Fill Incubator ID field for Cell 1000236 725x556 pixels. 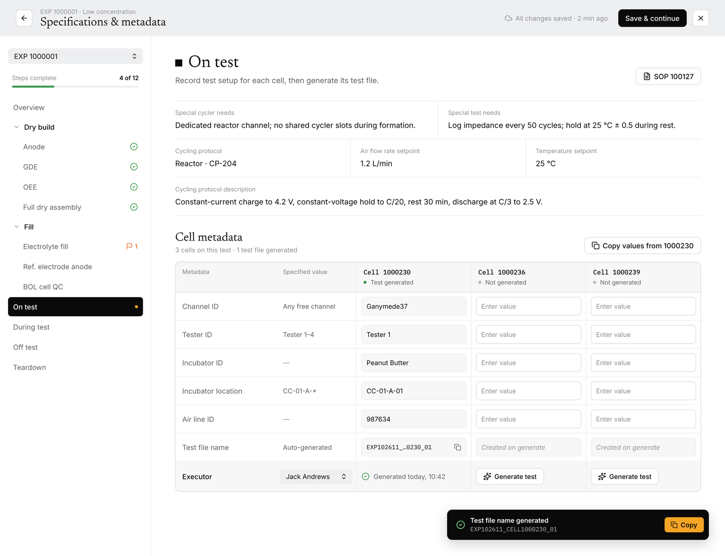coord(528,363)
